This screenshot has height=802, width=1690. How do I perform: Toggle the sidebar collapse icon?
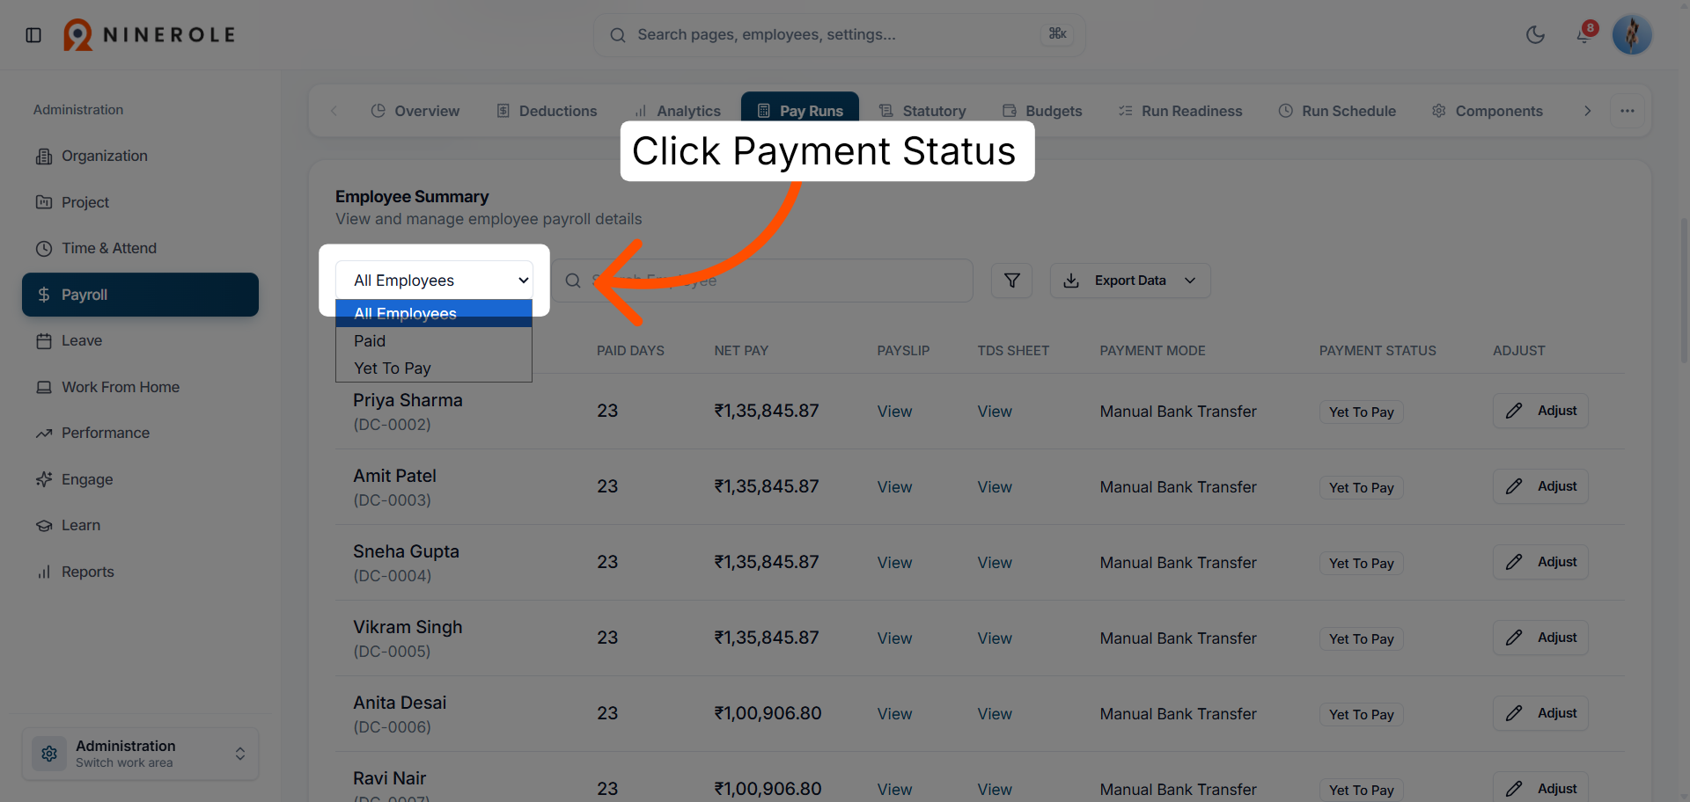(33, 35)
